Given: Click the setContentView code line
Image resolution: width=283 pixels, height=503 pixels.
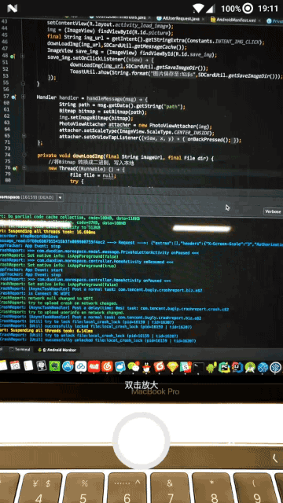Looking at the screenshot, I should [110, 25].
